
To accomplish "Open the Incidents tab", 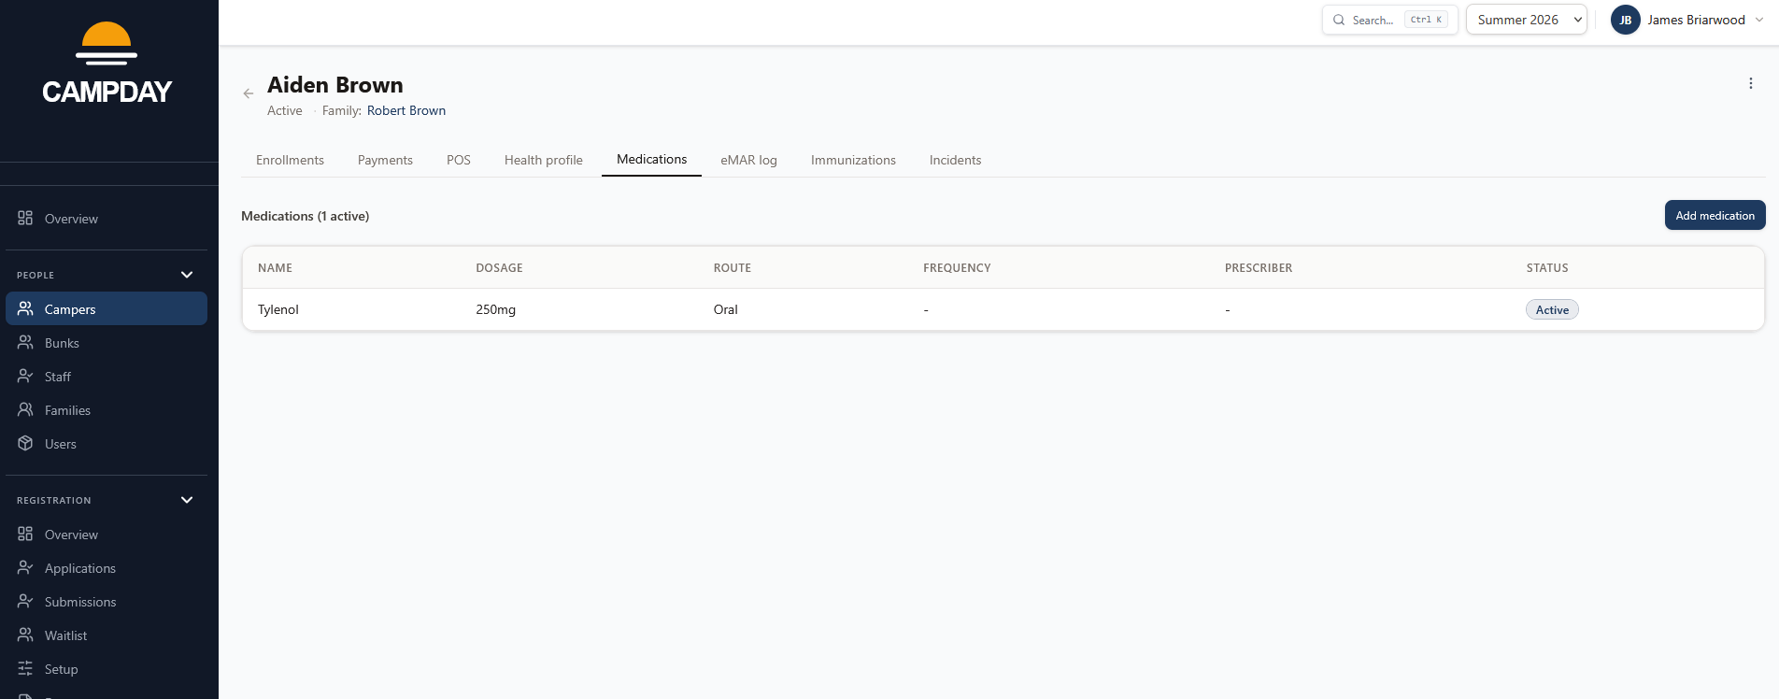I will (x=955, y=160).
